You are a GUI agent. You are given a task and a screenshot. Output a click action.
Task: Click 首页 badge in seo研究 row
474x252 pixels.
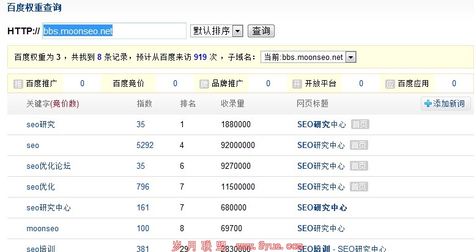click(x=360, y=124)
